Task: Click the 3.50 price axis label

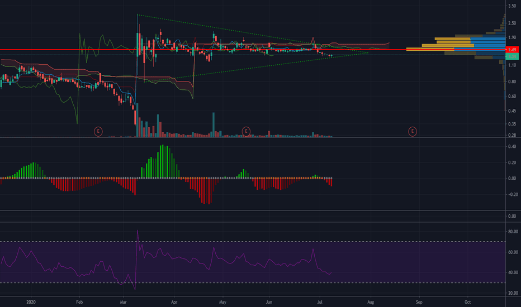Action: tap(512, 6)
